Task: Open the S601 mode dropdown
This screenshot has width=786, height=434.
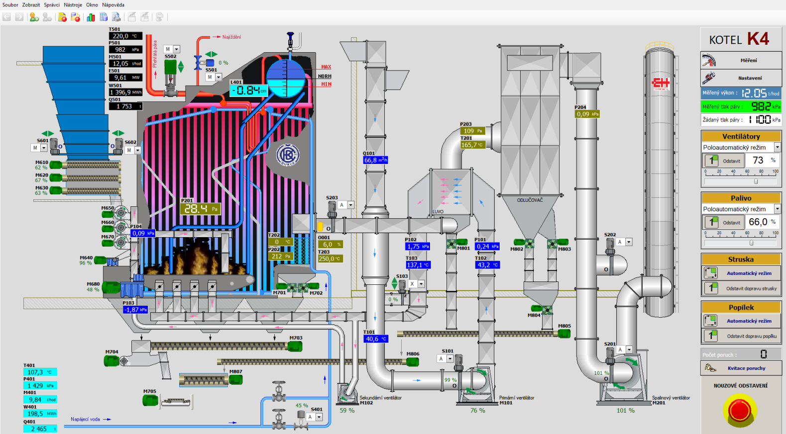Action: pyautogui.click(x=44, y=148)
